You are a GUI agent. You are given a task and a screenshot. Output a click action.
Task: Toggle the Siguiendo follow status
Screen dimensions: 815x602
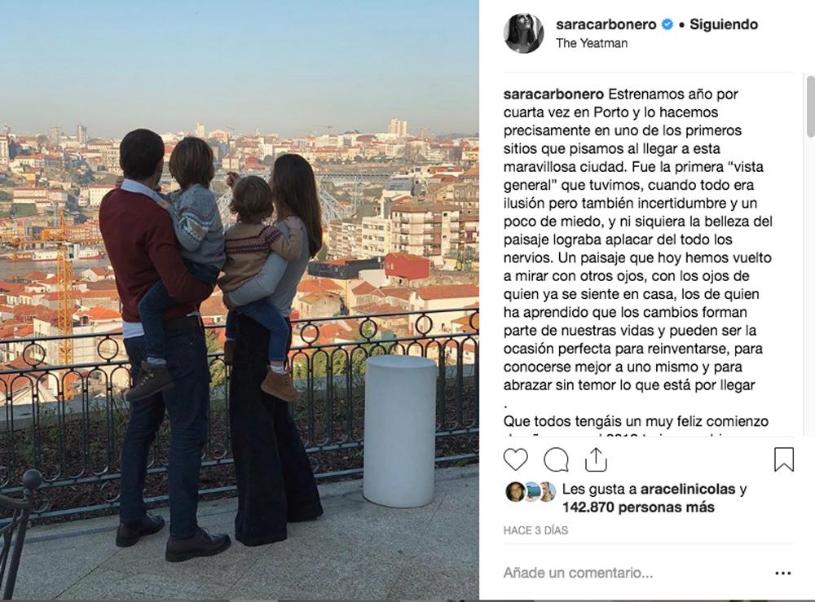coord(724,24)
